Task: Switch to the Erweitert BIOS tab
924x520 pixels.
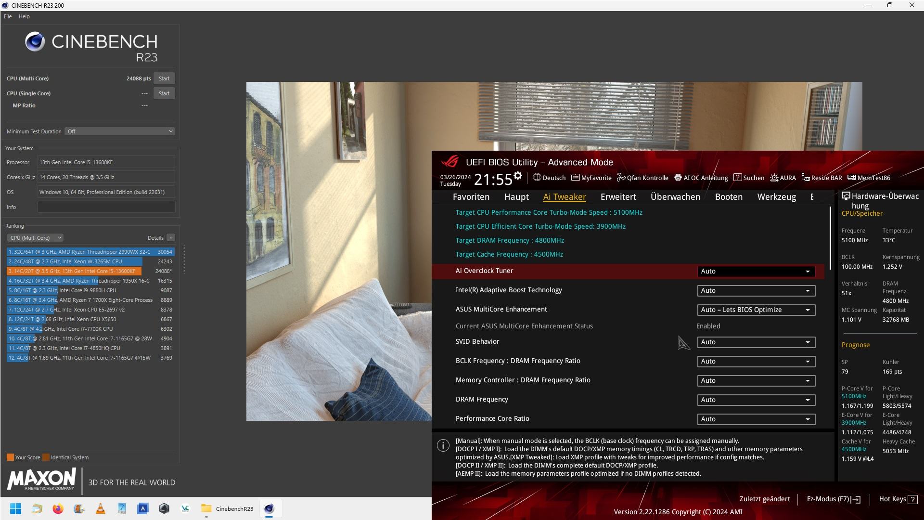Action: point(618,197)
